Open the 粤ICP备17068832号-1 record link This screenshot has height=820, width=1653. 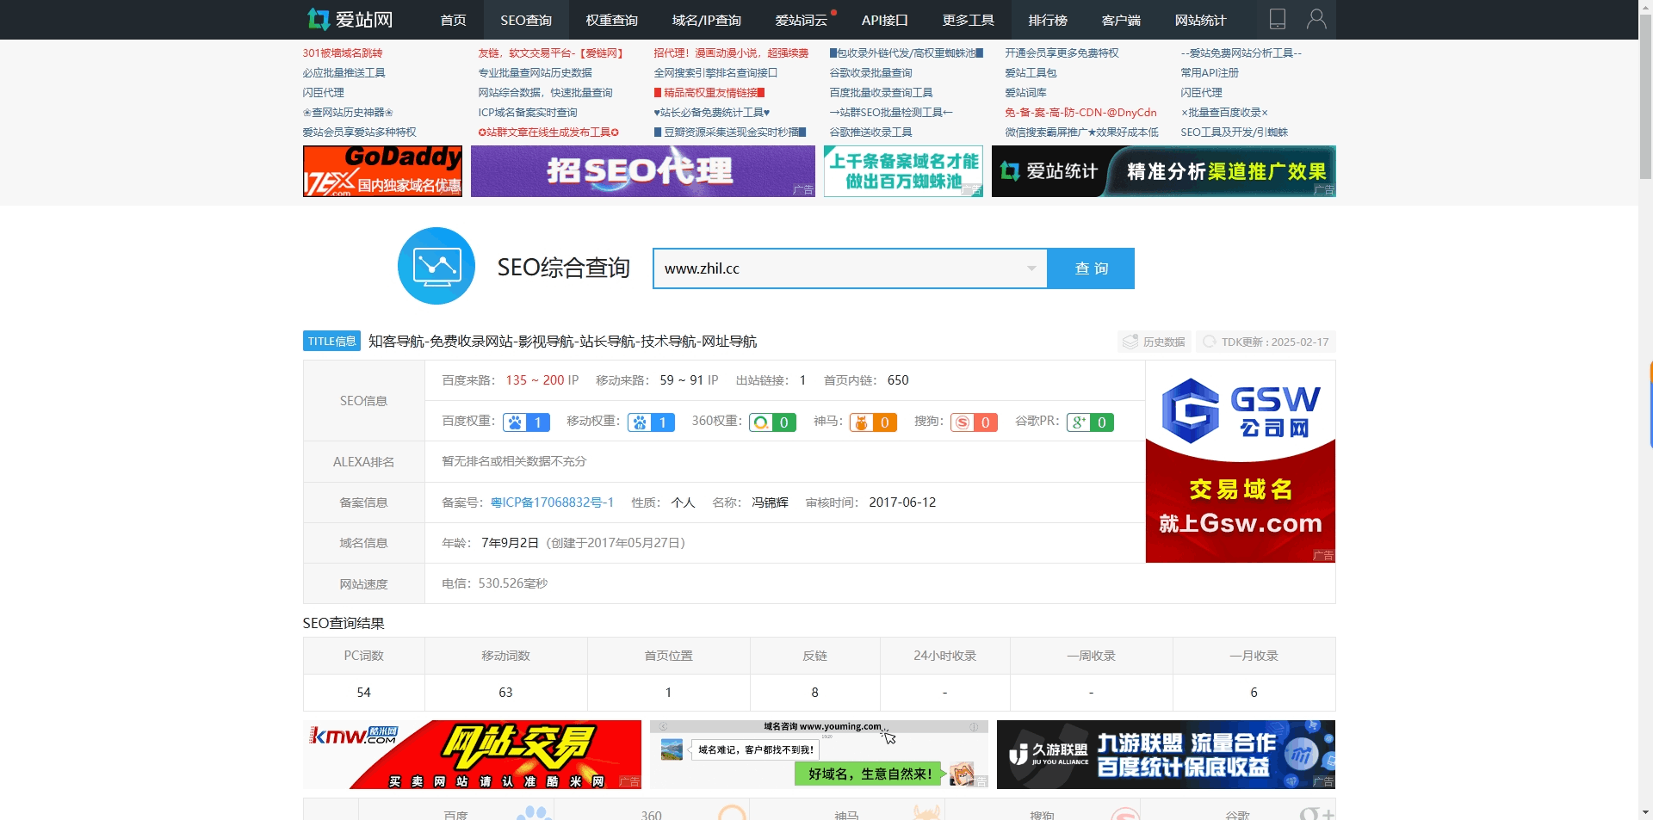[552, 502]
